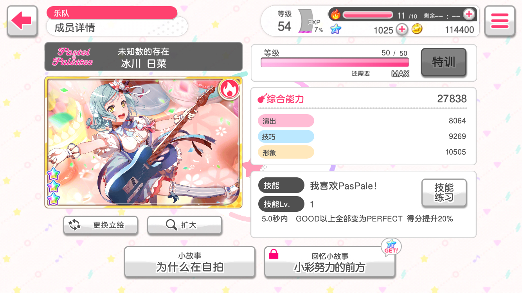522x293 pixels.
Task: Tap the flame attribute icon on the card
Action: click(229, 89)
